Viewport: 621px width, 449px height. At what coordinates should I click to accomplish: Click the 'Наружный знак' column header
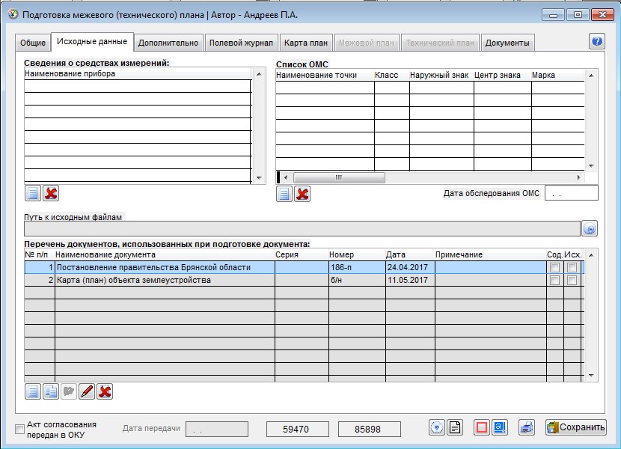pyautogui.click(x=441, y=76)
